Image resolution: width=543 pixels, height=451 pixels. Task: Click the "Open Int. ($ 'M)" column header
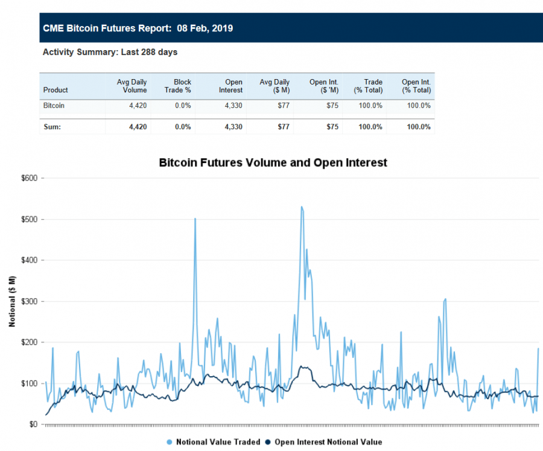tap(324, 86)
